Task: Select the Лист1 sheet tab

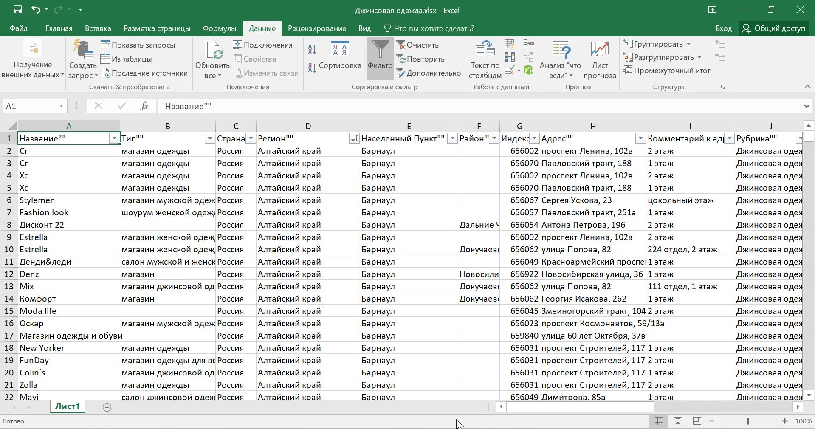Action: pyautogui.click(x=68, y=406)
